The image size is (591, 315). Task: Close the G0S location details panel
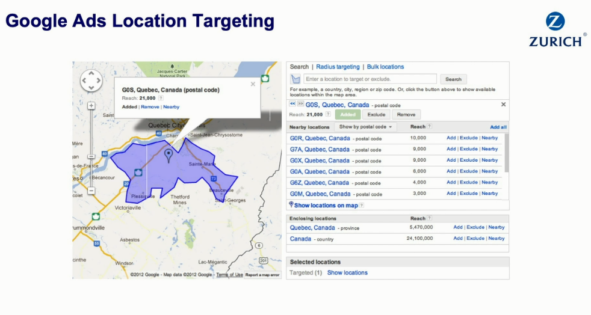pyautogui.click(x=503, y=105)
